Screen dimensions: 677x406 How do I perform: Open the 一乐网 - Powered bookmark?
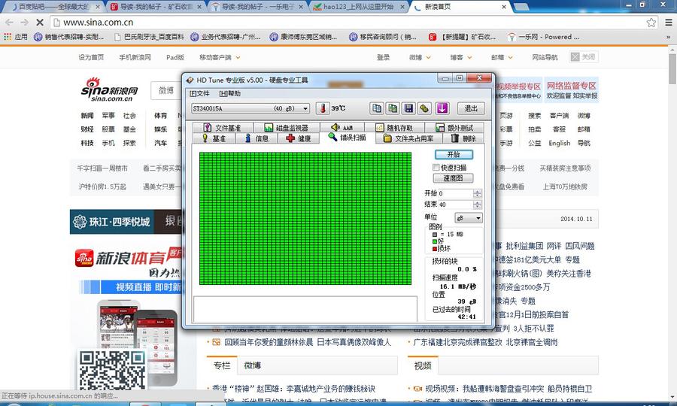pyautogui.click(x=543, y=37)
